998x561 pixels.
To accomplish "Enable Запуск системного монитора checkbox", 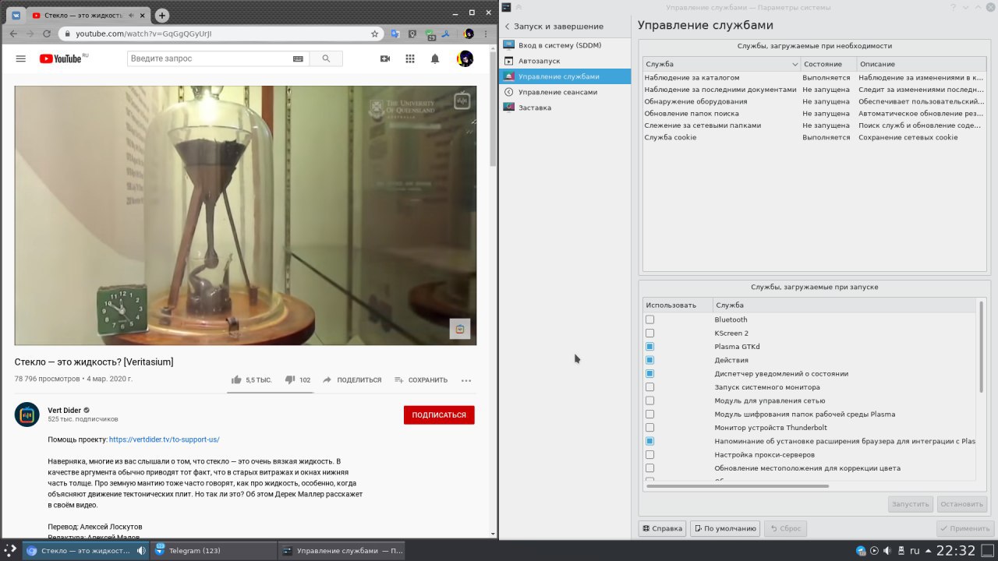I will [649, 387].
